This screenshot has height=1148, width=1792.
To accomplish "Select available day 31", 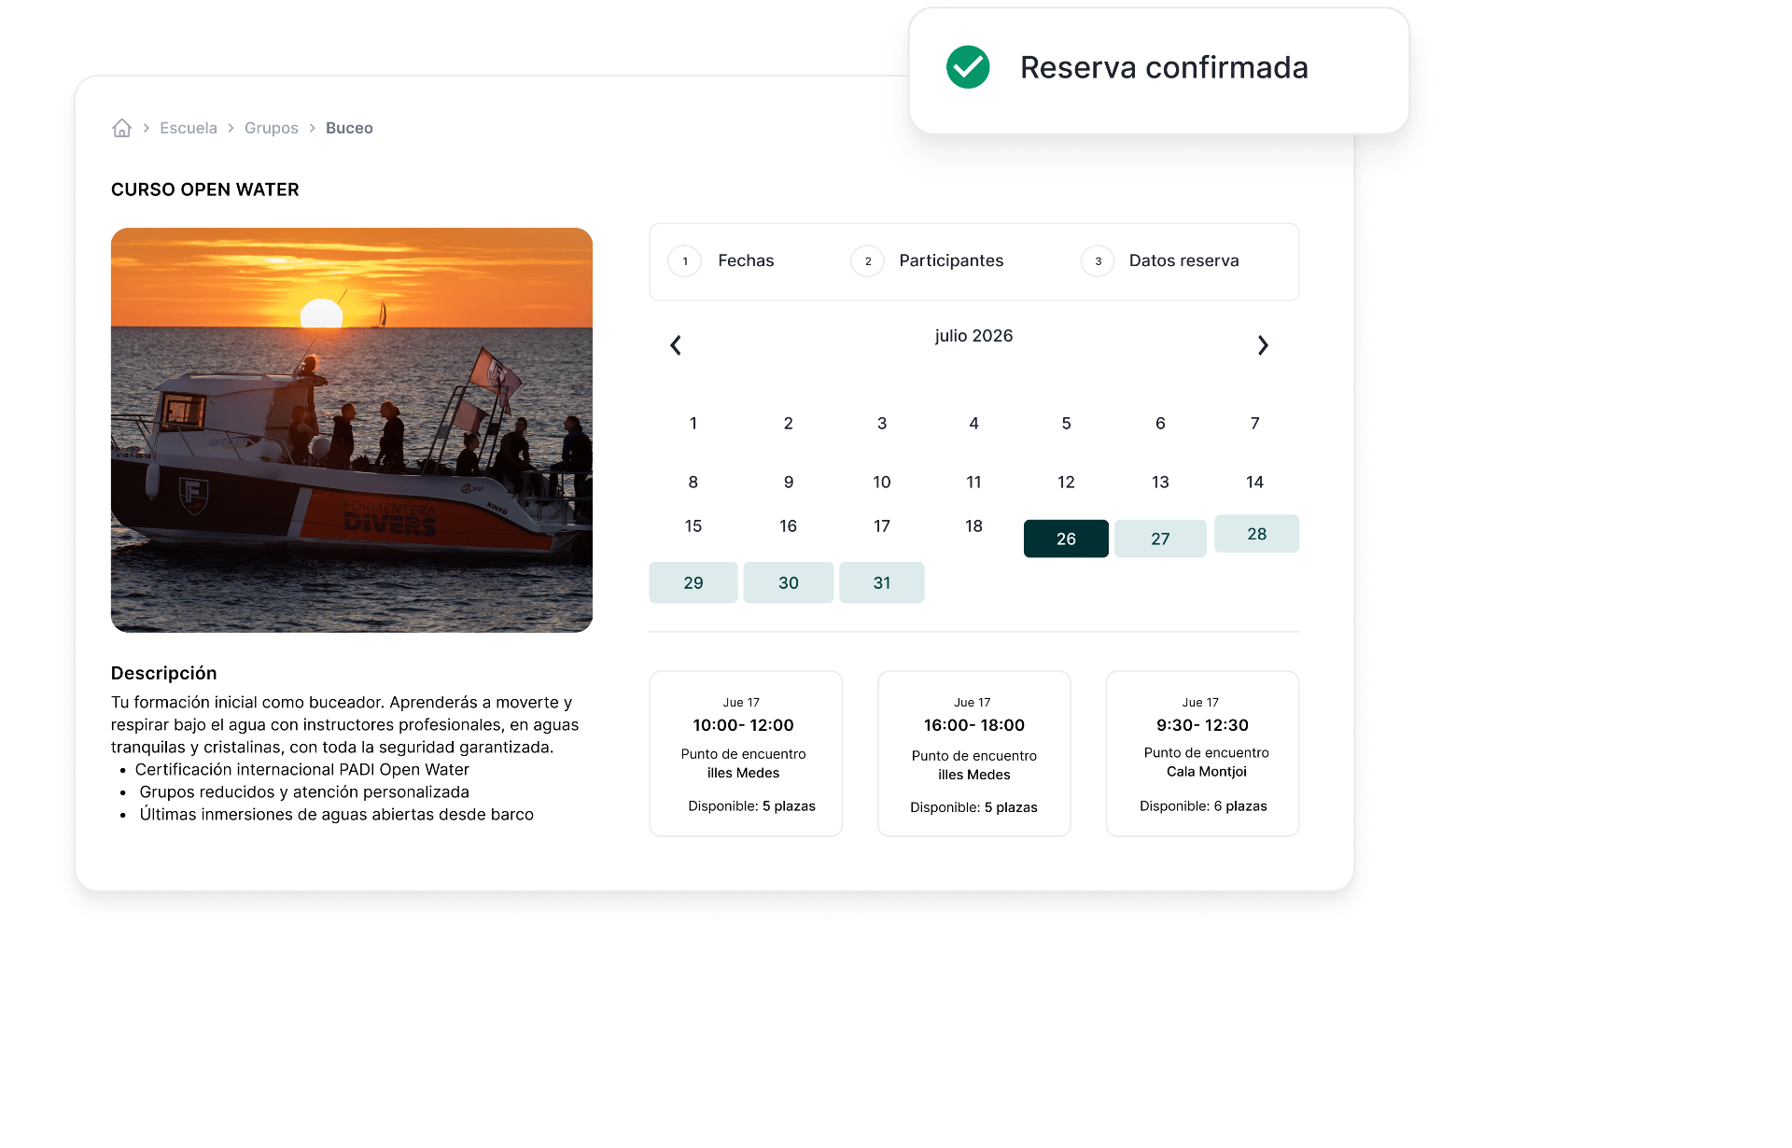I will 882,582.
